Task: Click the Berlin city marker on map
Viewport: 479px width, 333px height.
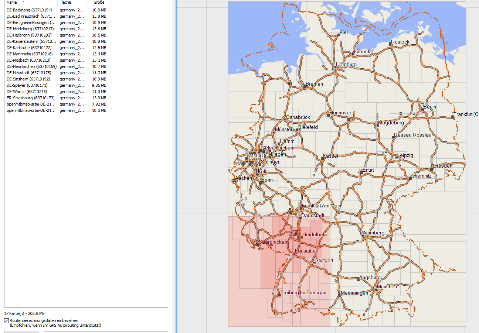Action: (422, 110)
